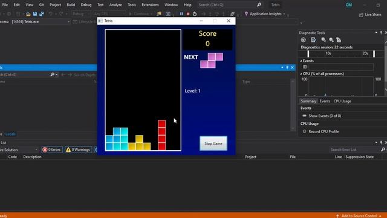Click the screenshot camera toolbar icon
Image resolution: width=387 pixels, height=218 pixels.
pos(168,14)
